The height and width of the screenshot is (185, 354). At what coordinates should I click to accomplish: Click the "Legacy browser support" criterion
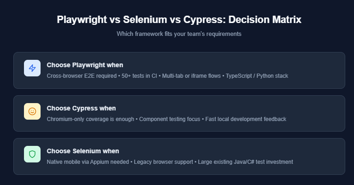[x=164, y=162]
